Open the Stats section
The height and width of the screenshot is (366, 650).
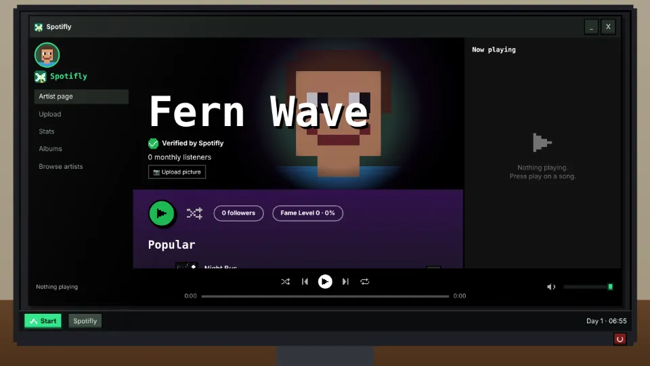pyautogui.click(x=47, y=131)
